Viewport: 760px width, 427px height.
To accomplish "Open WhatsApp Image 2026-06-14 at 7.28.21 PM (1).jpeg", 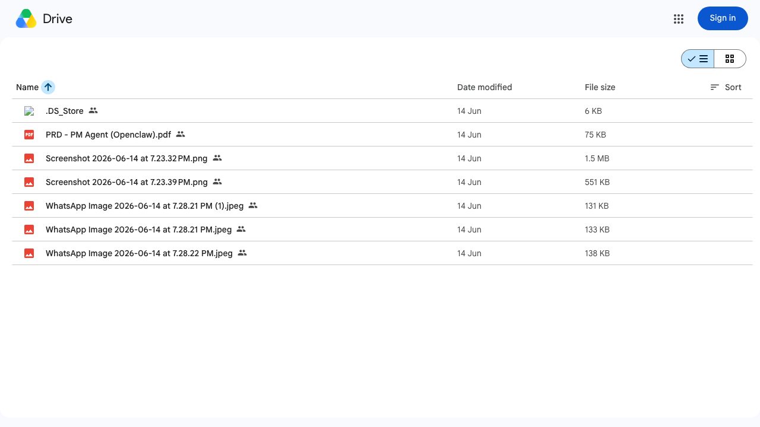I will 144,206.
